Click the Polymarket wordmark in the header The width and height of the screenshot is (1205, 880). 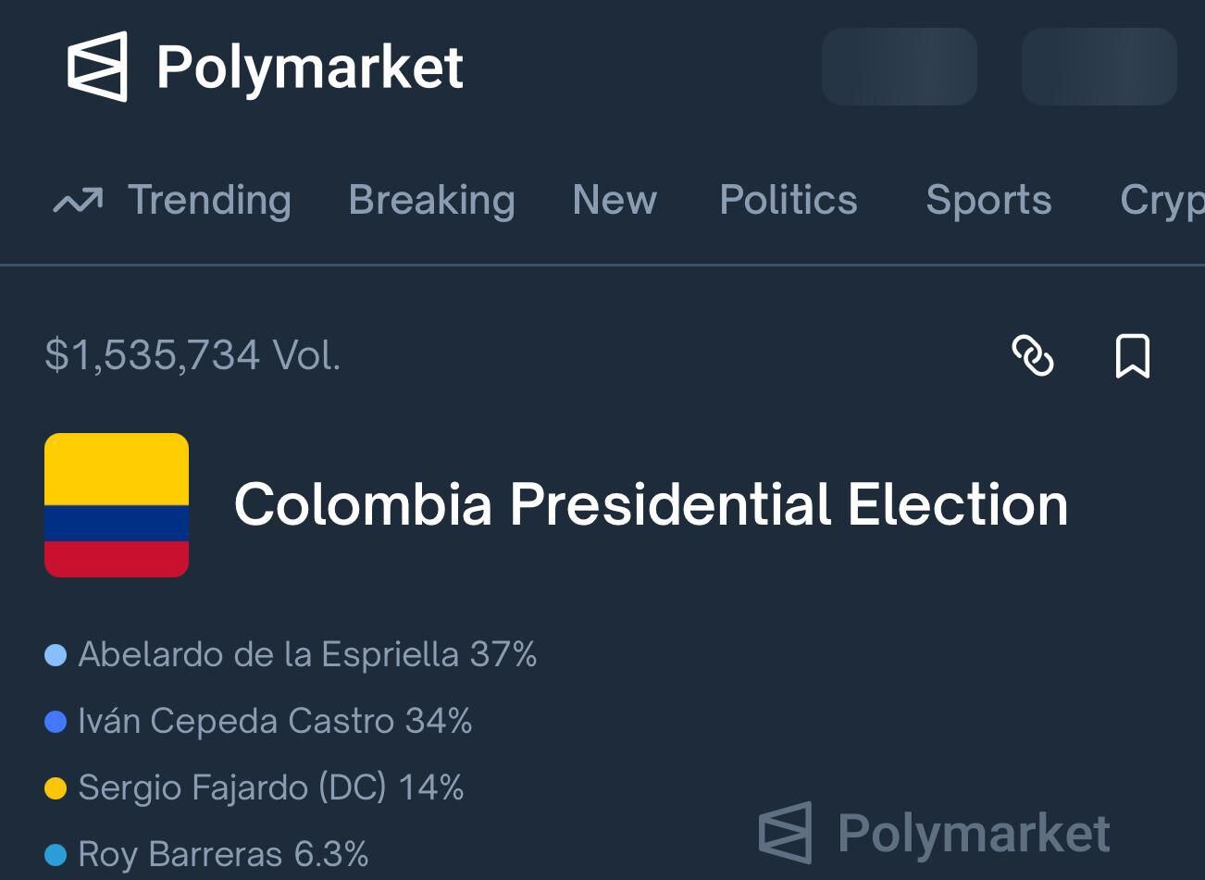tap(310, 67)
